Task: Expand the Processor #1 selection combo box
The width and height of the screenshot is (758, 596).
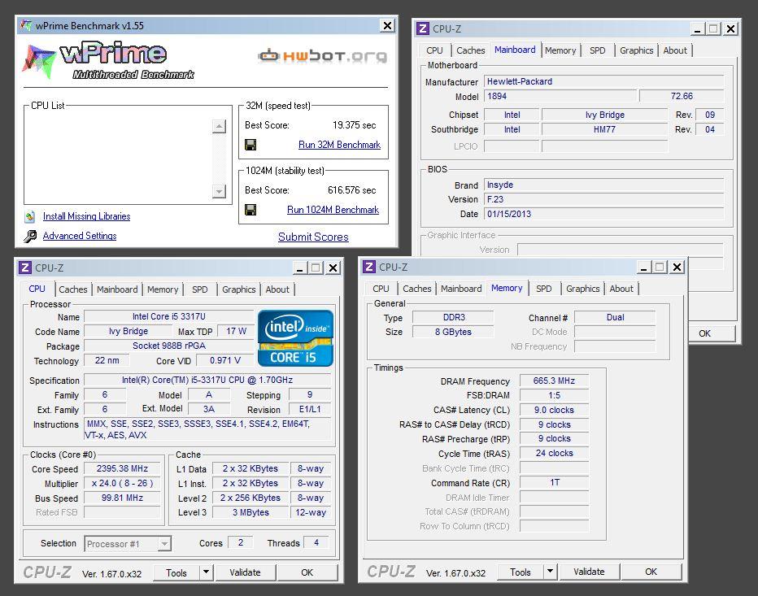Action: tap(164, 544)
